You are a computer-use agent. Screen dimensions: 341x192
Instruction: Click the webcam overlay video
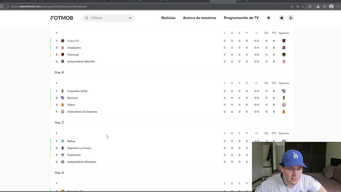tap(297, 167)
